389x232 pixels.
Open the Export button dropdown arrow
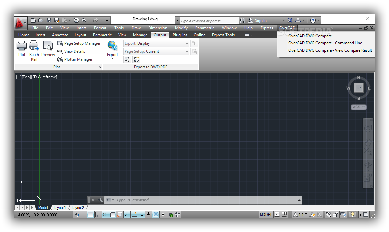[112, 59]
